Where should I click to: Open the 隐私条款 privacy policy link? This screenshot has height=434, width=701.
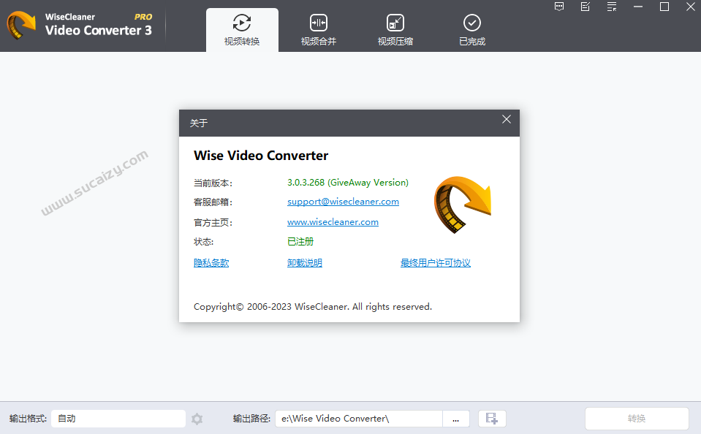pyautogui.click(x=211, y=263)
